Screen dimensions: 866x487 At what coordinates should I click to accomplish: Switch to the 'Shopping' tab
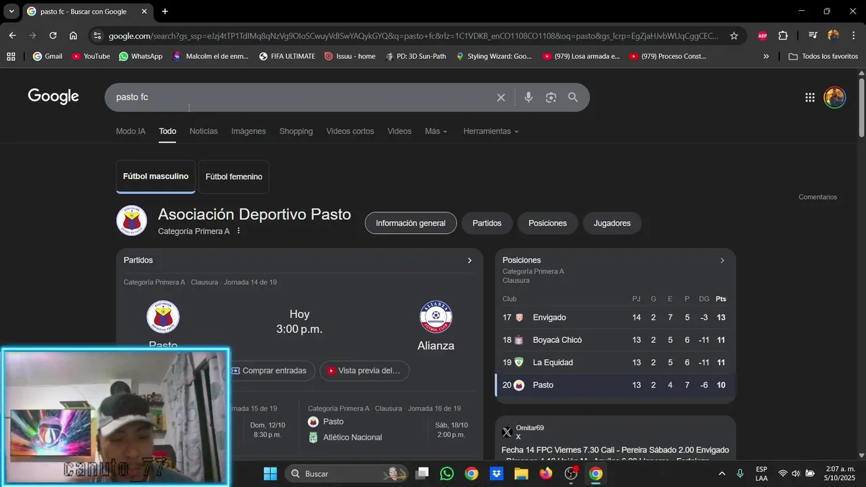296,131
